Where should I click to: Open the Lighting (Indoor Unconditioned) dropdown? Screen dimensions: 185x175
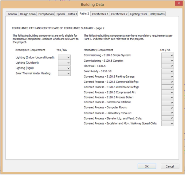64,57
